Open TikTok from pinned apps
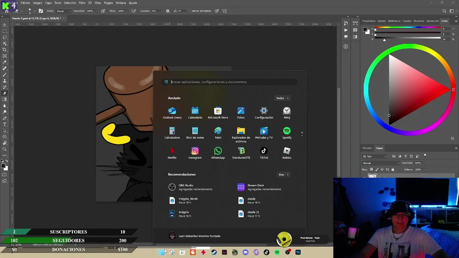The image size is (459, 258). pyautogui.click(x=264, y=153)
